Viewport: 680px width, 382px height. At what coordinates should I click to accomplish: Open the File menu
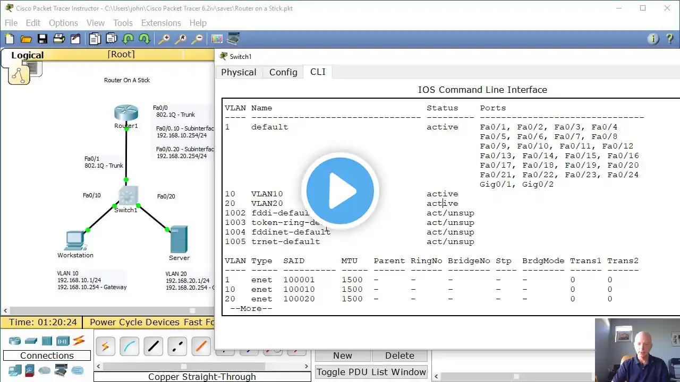[x=11, y=23]
